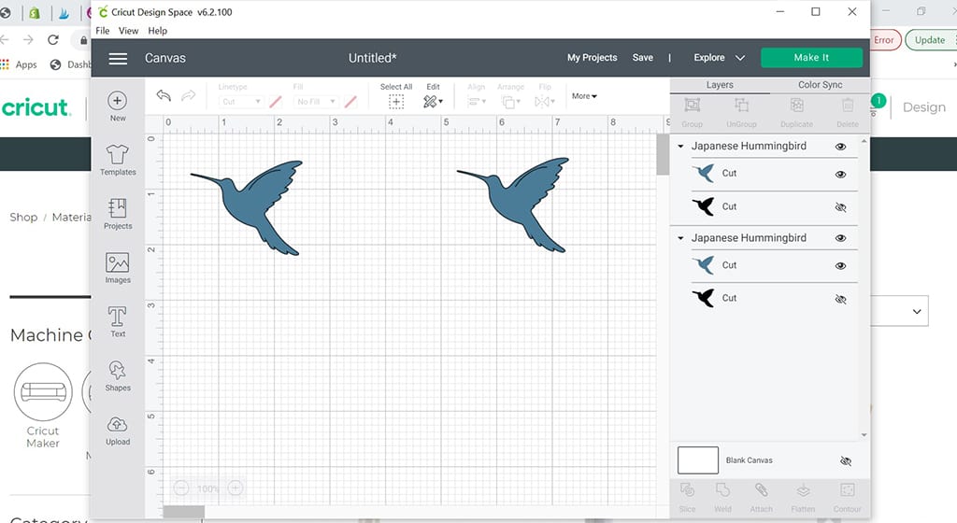
Task: Click the green Make It button
Action: pos(811,58)
